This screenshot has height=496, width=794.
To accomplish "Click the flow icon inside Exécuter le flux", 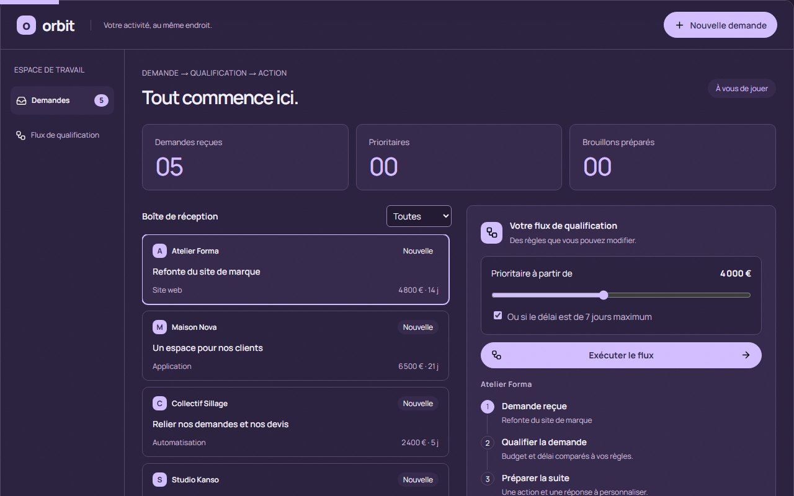I will point(496,355).
